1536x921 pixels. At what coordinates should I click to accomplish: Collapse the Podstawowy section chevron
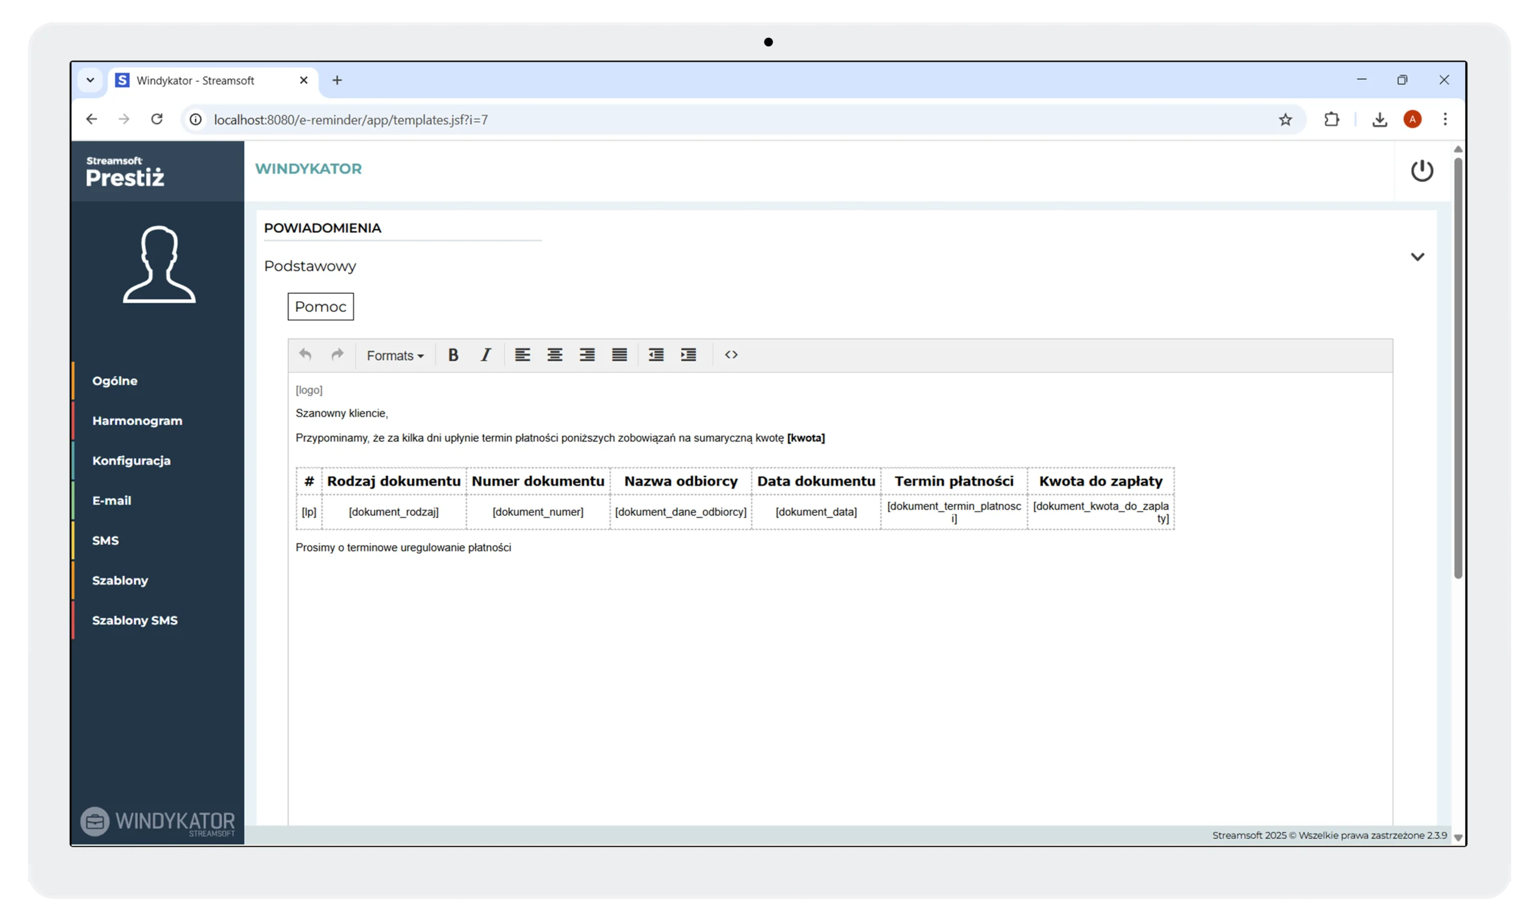coord(1417,257)
